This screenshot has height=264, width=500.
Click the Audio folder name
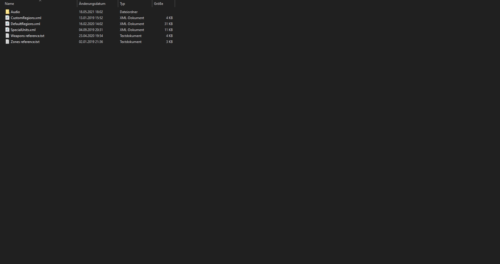pyautogui.click(x=15, y=12)
